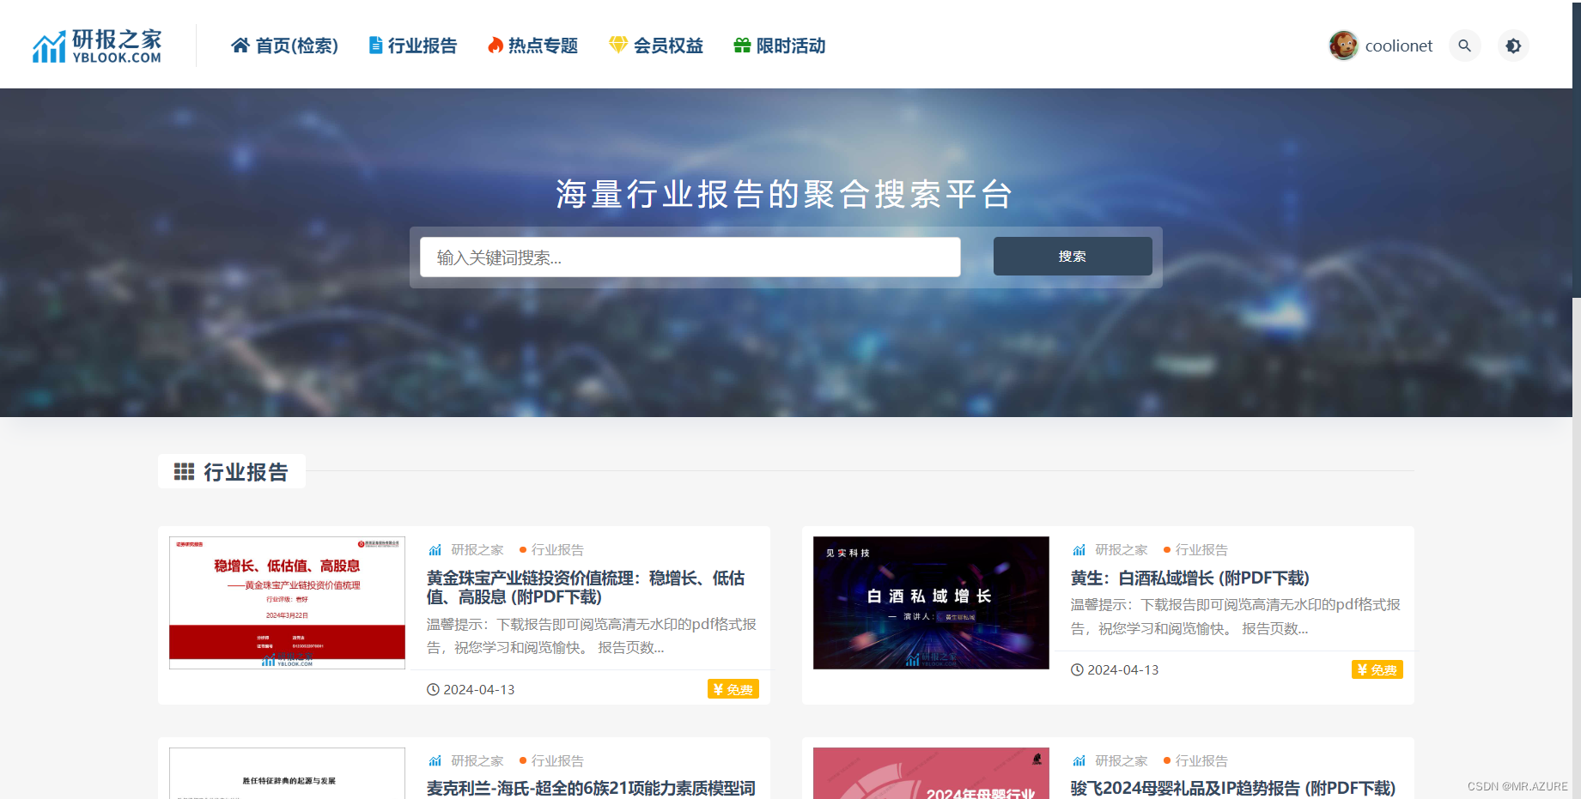The height and width of the screenshot is (799, 1581).
Task: Click the 免费 badge on 白酒私域增长 card
Action: click(1377, 669)
